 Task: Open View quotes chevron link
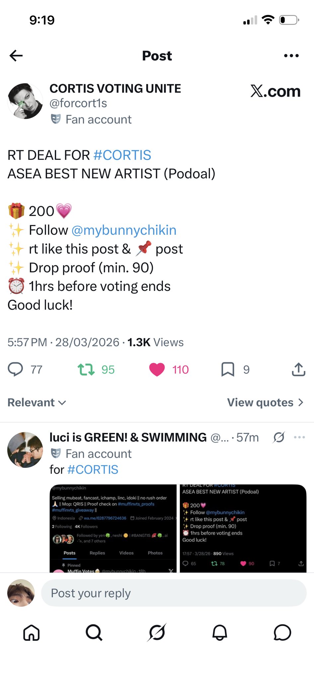(265, 402)
